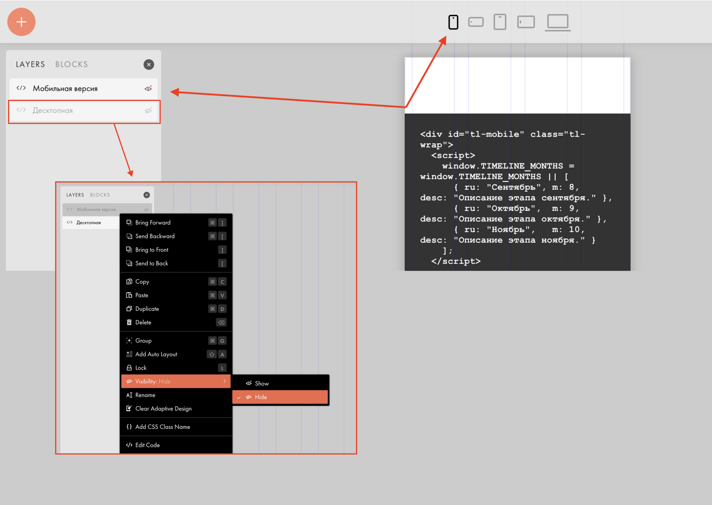Open the large BLOCKS tab
Screen dimensions: 712x505
tap(72, 64)
